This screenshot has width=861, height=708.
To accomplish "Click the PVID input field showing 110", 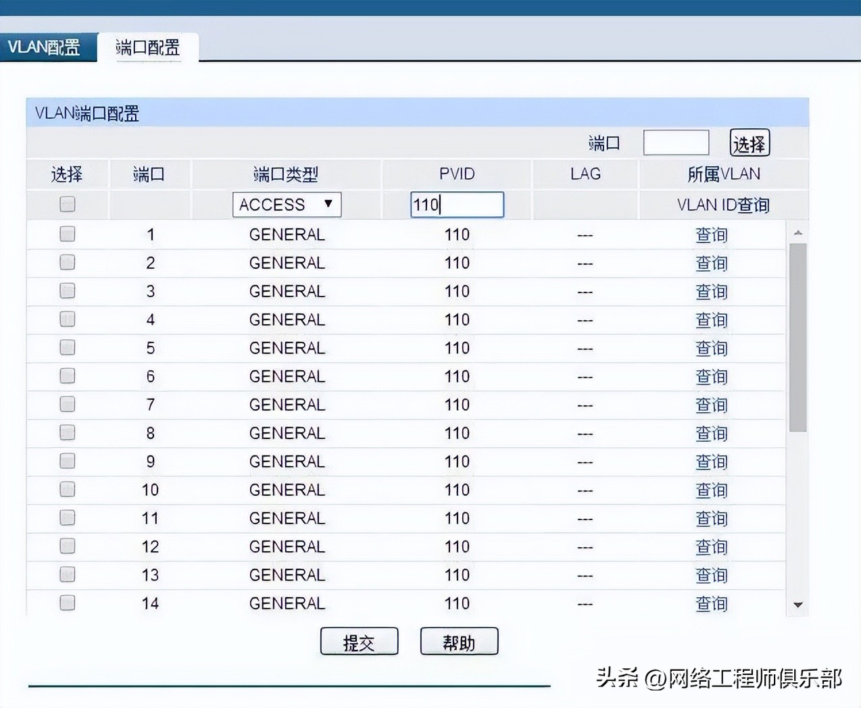I will pos(457,205).
